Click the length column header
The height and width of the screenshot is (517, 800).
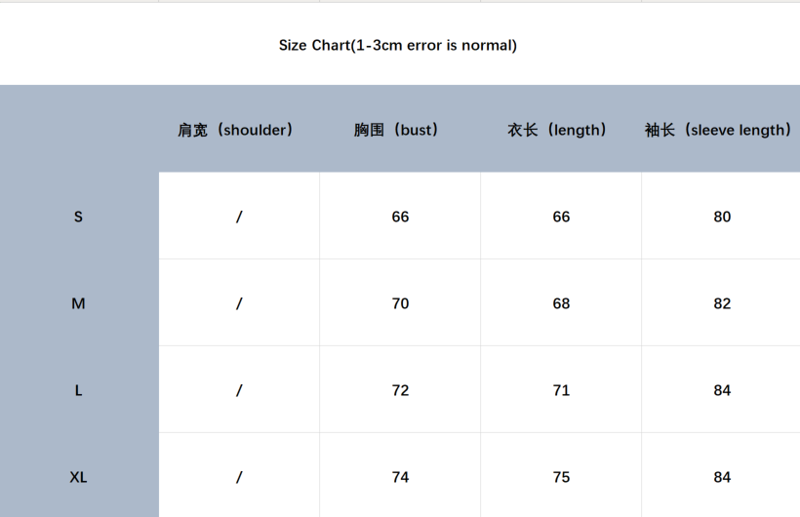pyautogui.click(x=558, y=130)
